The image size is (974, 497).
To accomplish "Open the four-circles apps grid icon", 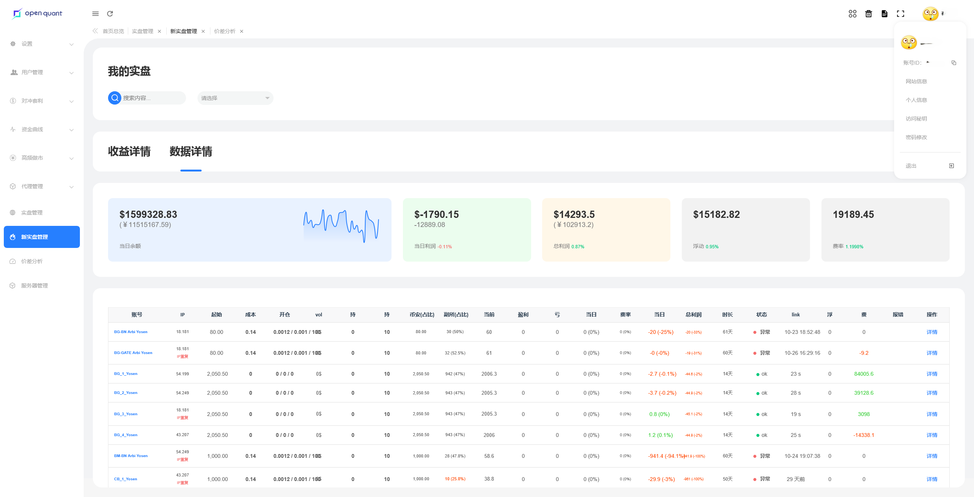I will click(x=852, y=14).
